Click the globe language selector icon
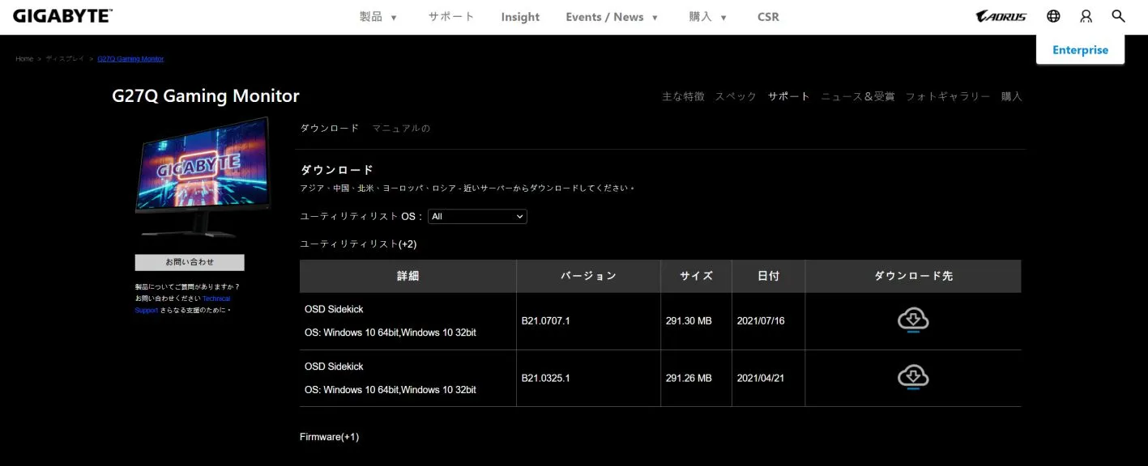This screenshot has width=1148, height=466. click(x=1053, y=16)
